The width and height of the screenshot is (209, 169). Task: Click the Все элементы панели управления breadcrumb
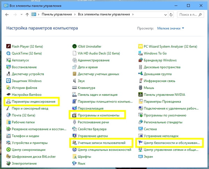pyautogui.click(x=104, y=14)
